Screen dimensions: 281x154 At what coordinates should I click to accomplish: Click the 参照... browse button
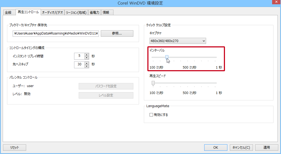[117, 33]
